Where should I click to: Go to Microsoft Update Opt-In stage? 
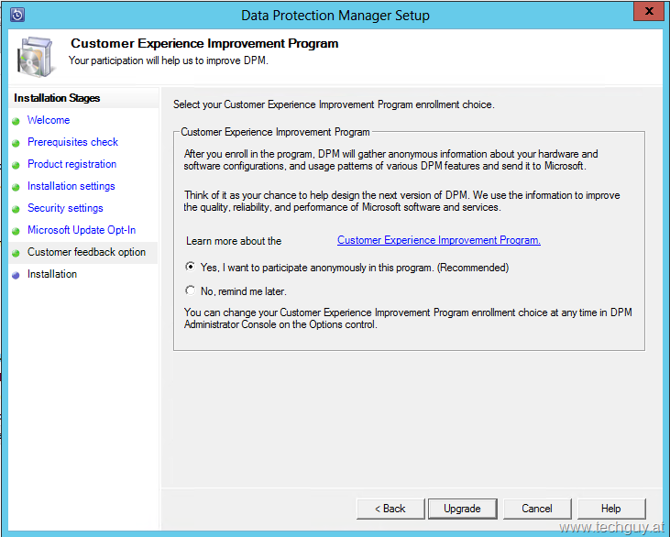[82, 230]
